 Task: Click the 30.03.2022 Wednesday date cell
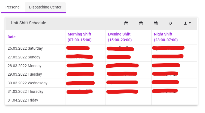27,83
